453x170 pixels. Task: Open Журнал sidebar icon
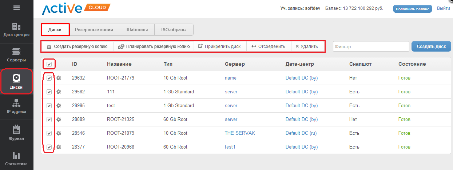coord(16,129)
